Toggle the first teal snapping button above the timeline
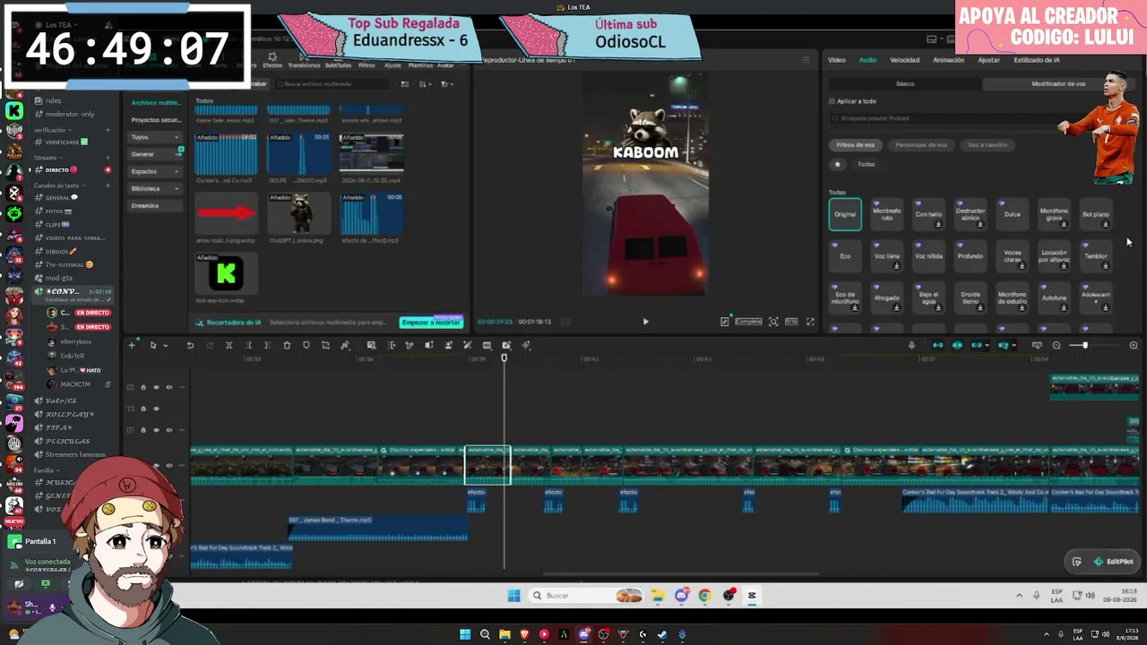Screen dimensions: 1147x645 coord(938,346)
